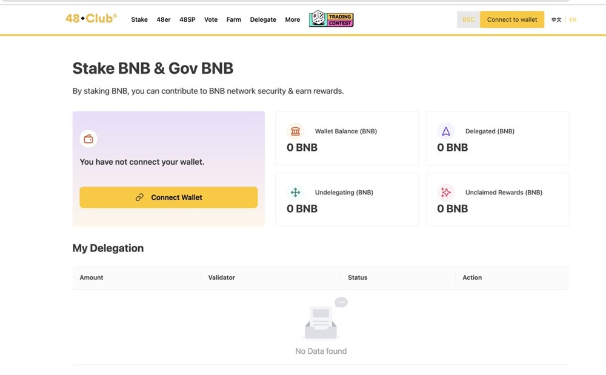Click the Wallet Balance bank icon
The height and width of the screenshot is (375, 606).
[x=295, y=131]
